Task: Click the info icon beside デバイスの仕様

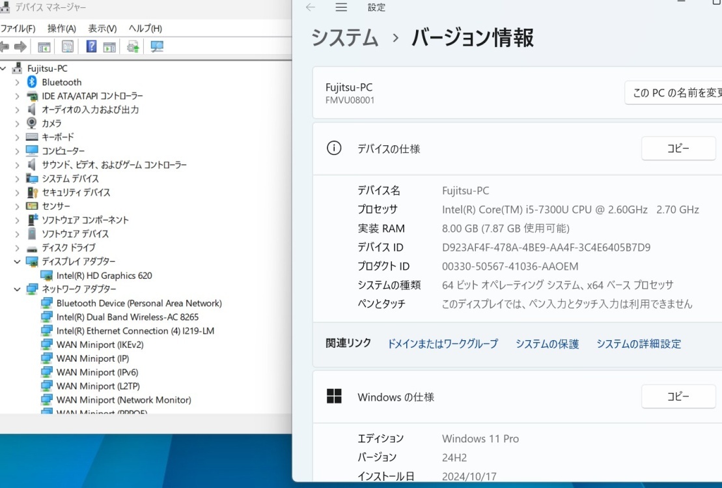Action: (x=334, y=149)
